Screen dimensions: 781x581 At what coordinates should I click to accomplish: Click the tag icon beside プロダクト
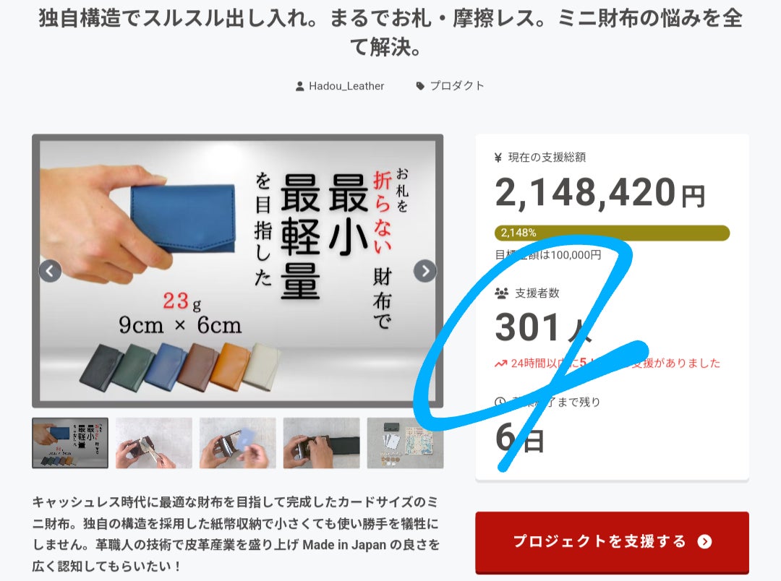click(x=420, y=86)
